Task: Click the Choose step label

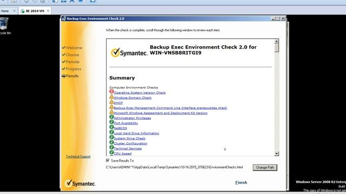Action: click(72, 55)
